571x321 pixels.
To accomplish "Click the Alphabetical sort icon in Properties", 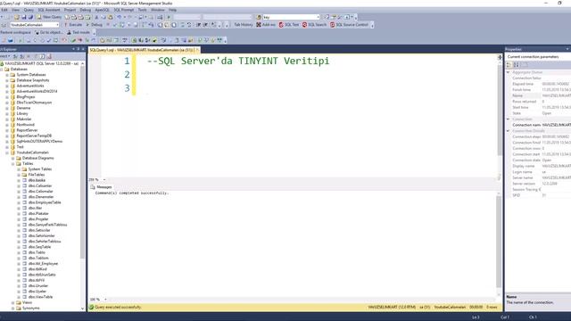I will [x=516, y=65].
